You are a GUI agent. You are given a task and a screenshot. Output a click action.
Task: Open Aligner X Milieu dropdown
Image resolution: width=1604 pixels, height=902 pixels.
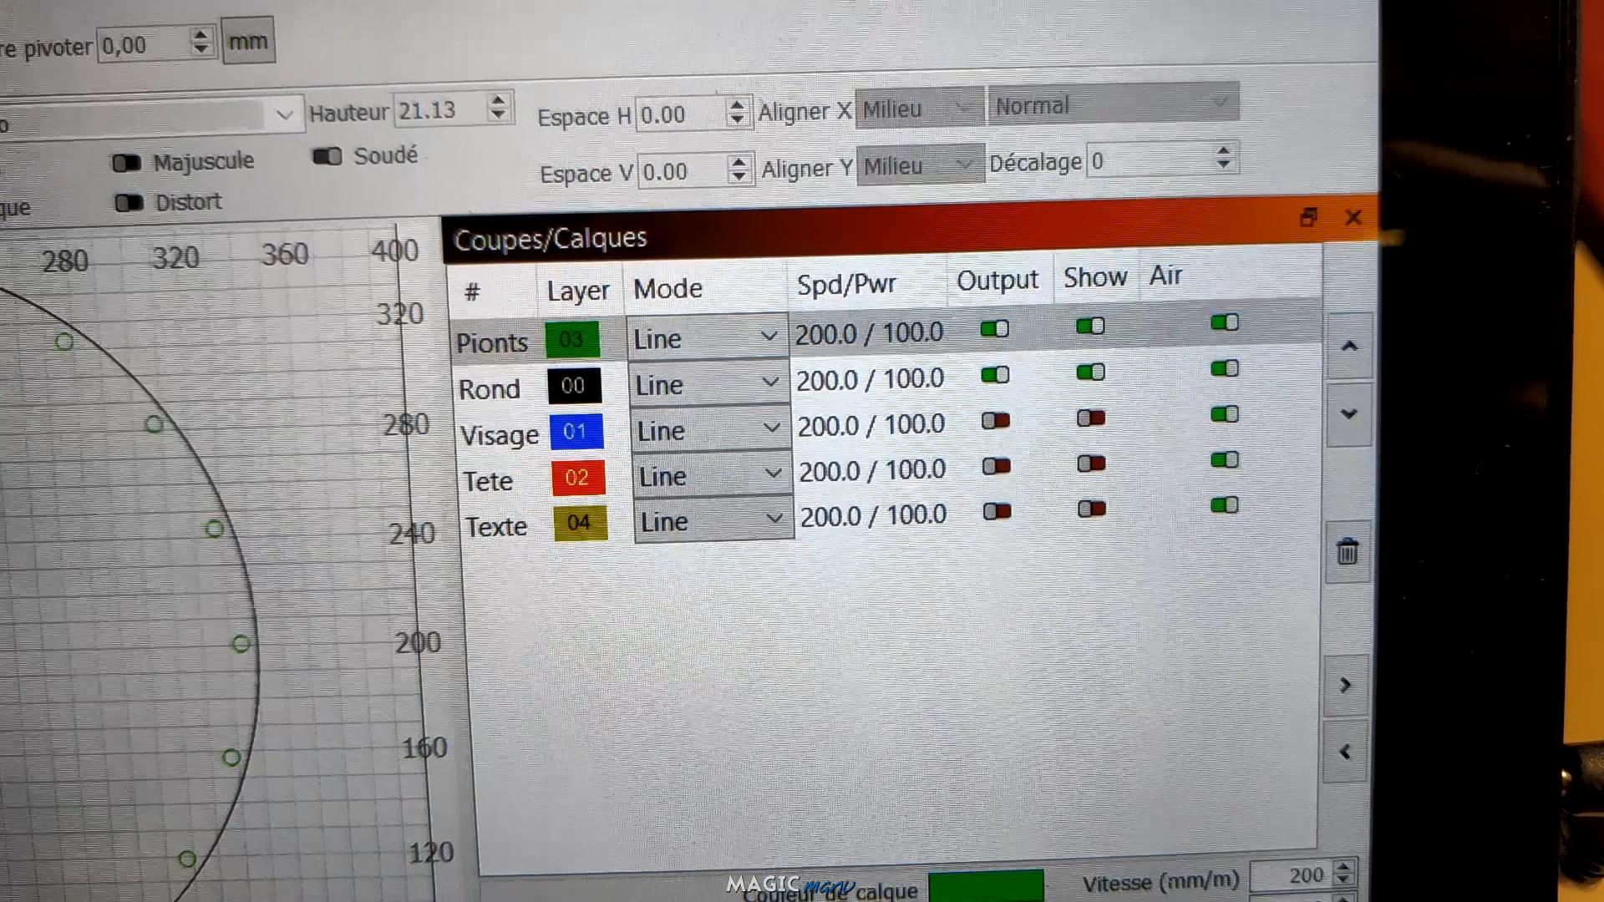click(x=919, y=109)
